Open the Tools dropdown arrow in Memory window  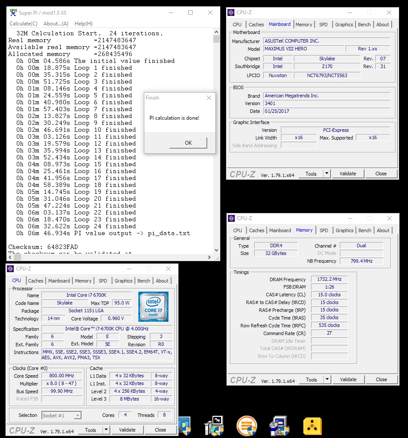click(327, 379)
